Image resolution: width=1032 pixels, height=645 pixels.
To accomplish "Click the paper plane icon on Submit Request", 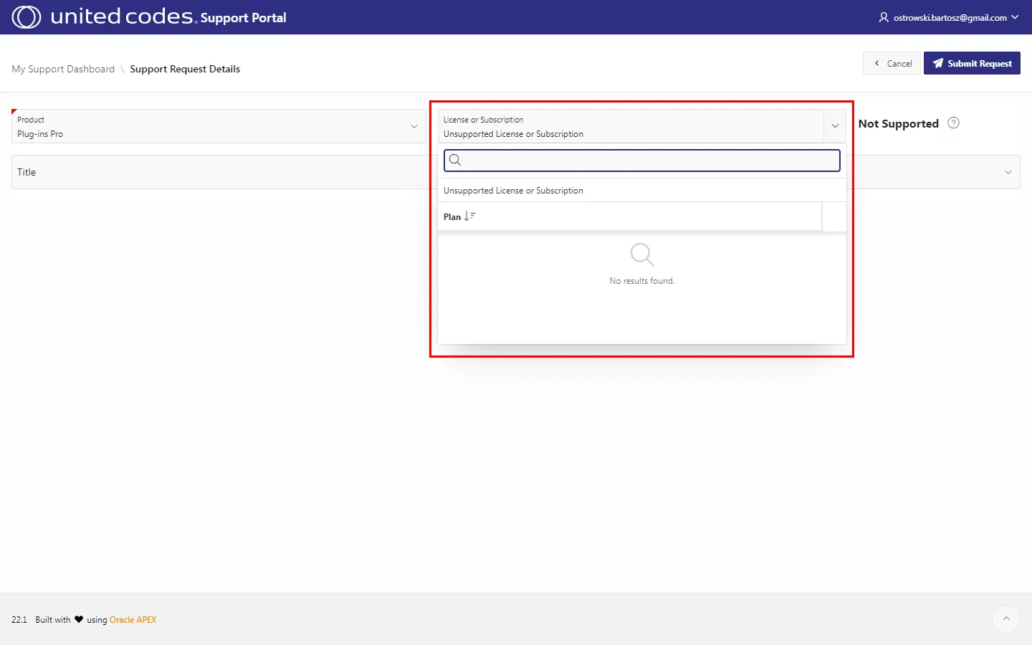I will 937,63.
